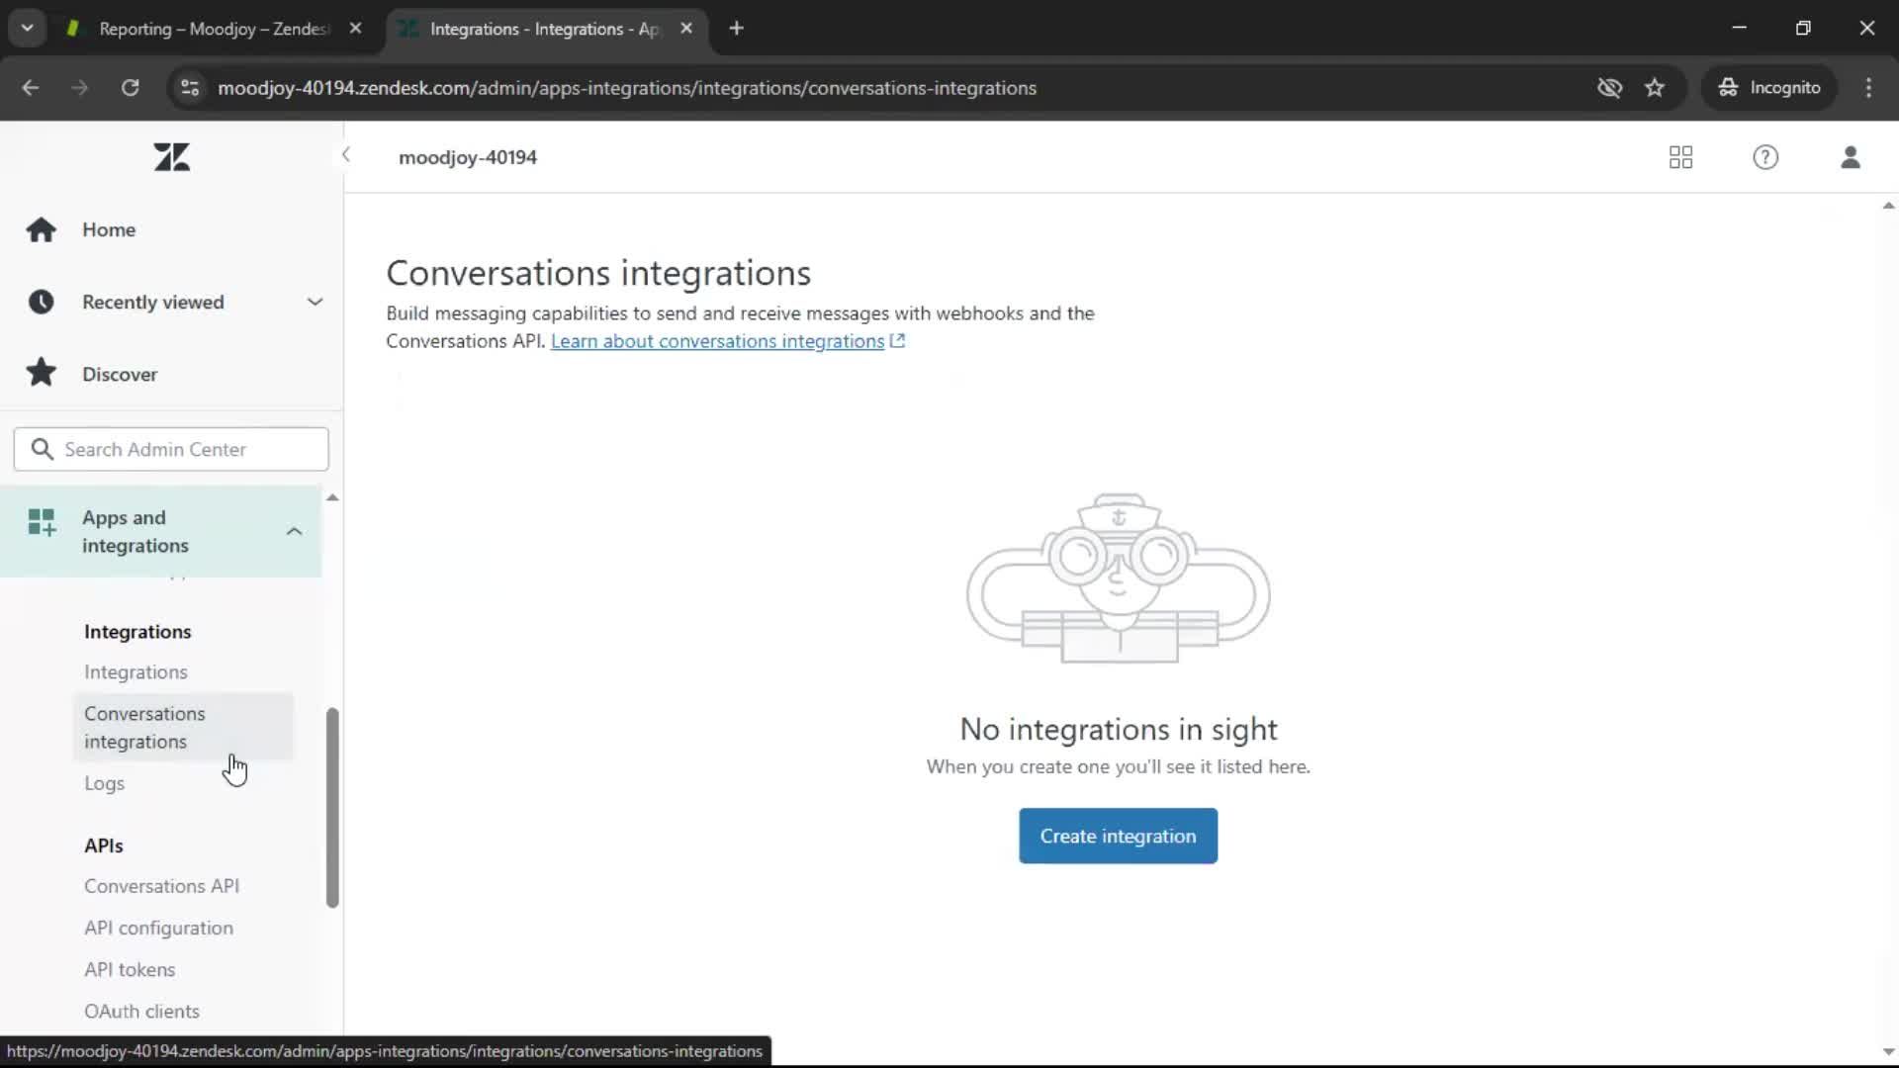Screen dimensions: 1899x1068
Task: Open the tab search dropdown arrow
Action: (x=27, y=29)
